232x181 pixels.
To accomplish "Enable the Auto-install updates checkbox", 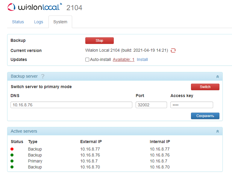I will point(87,60).
